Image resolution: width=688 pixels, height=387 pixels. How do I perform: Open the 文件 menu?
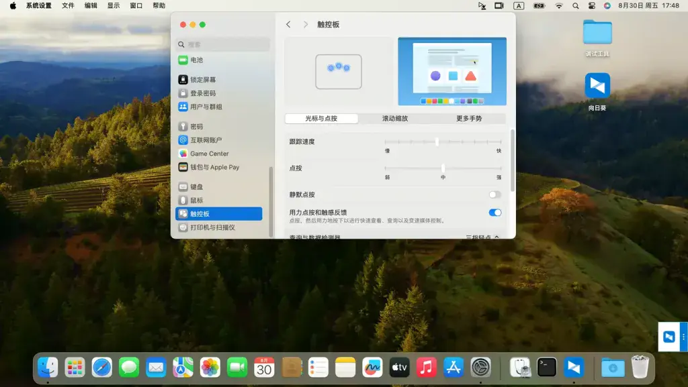(68, 5)
